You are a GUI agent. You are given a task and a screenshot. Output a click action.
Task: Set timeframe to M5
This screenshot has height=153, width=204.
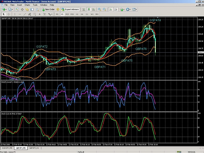pos(62,14)
